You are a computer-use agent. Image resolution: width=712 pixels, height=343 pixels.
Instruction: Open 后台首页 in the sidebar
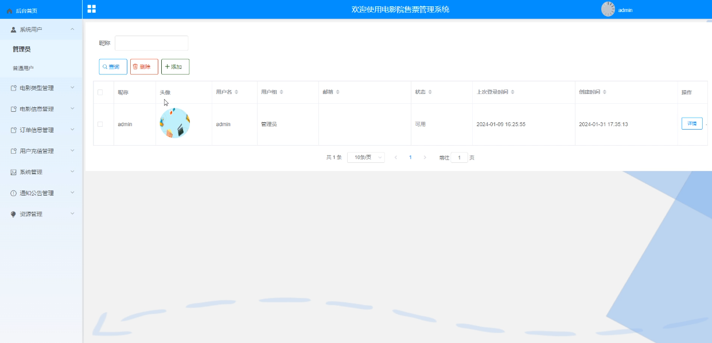pos(26,11)
